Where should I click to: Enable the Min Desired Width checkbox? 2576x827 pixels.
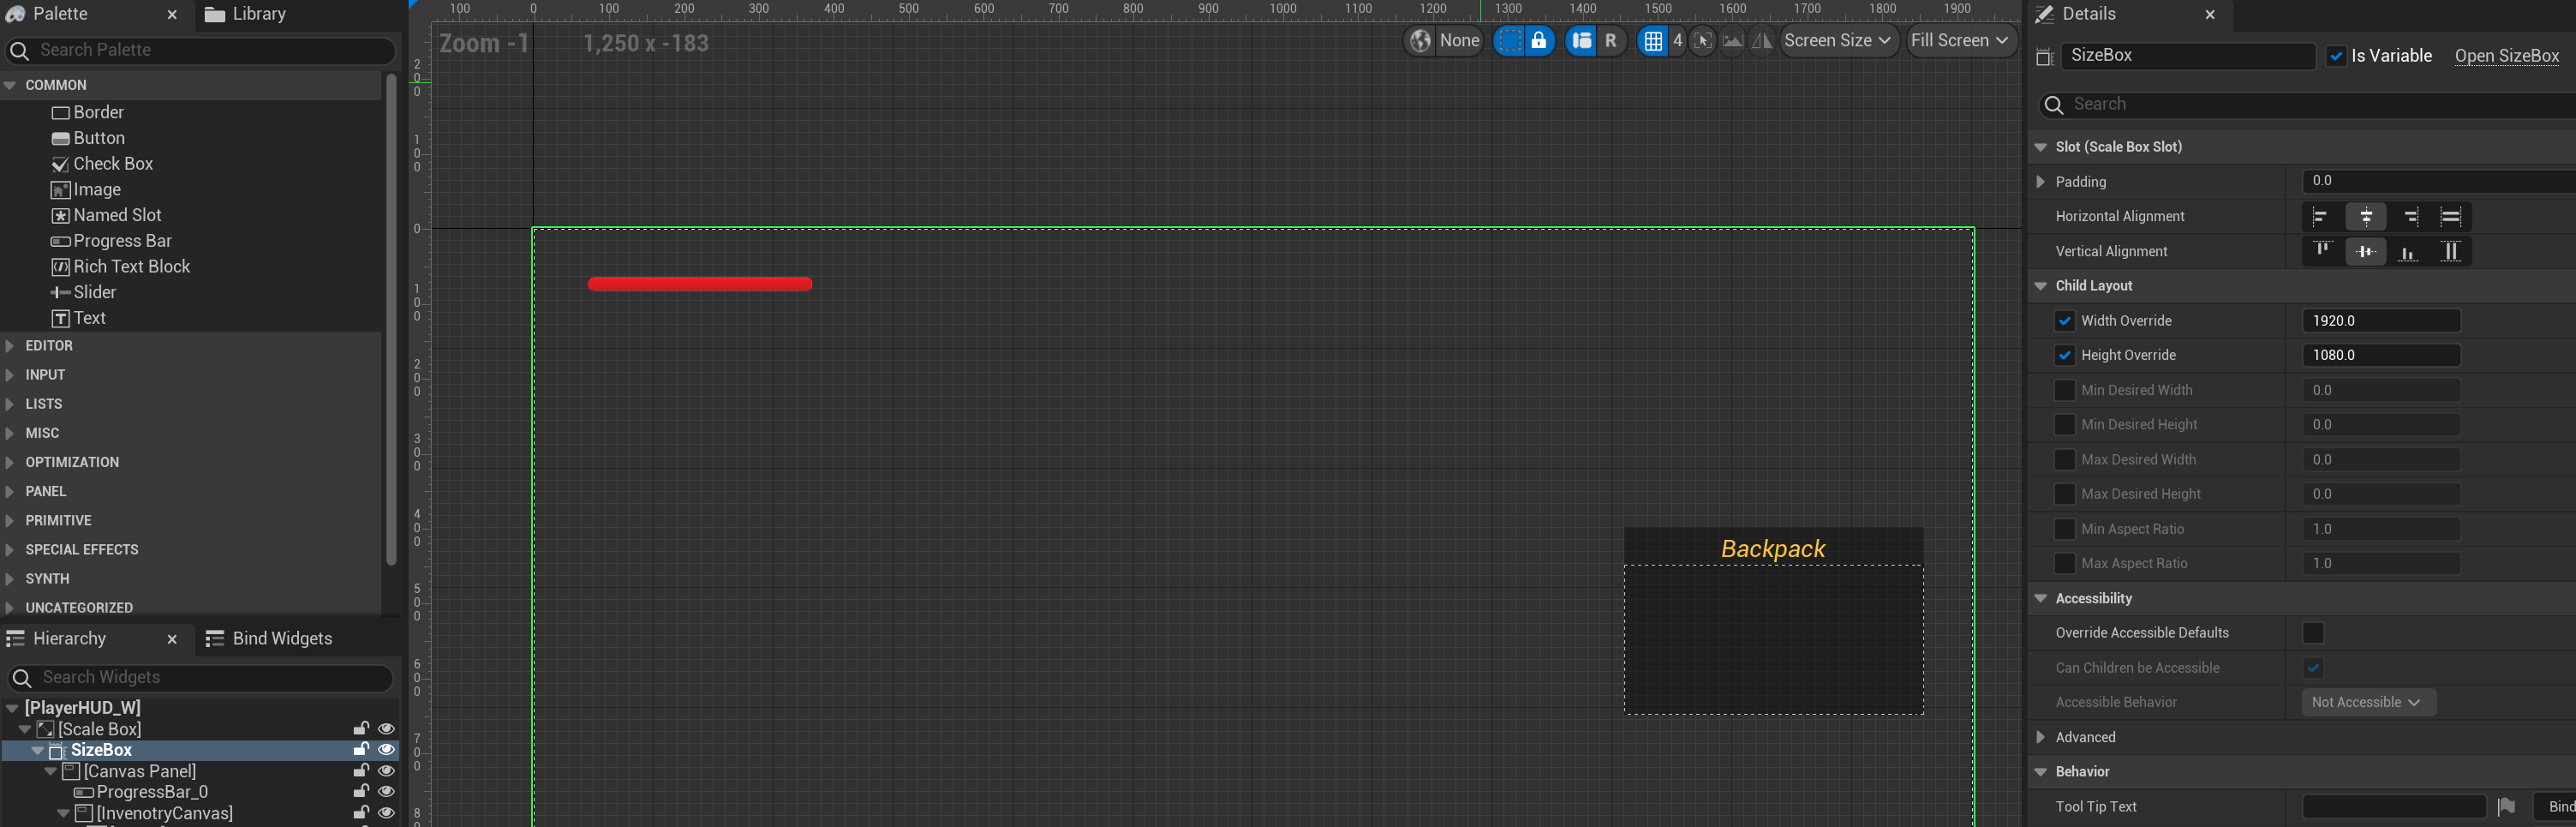click(x=2064, y=391)
